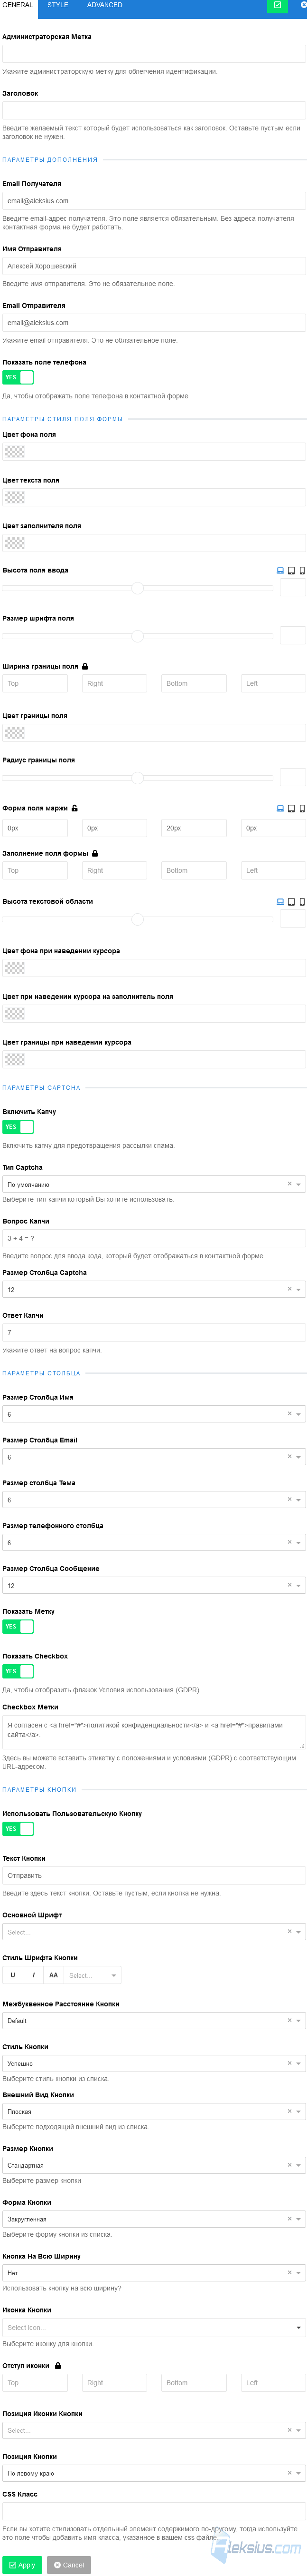Click lock icon beside Ширина границы поля
Image resolution: width=307 pixels, height=2576 pixels.
[x=85, y=666]
